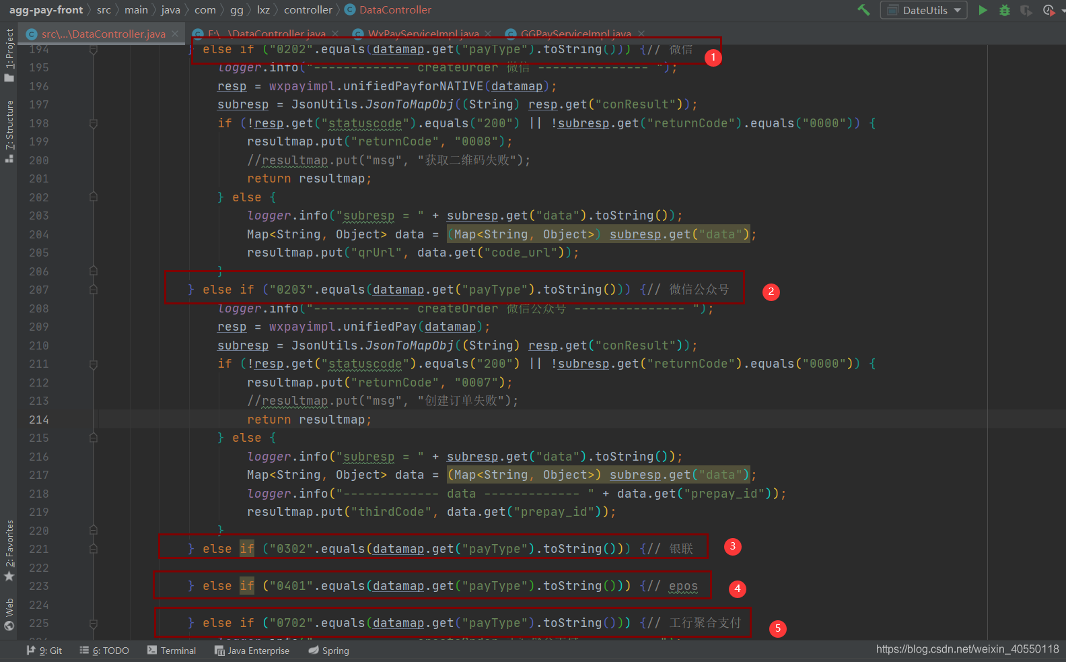Image resolution: width=1066 pixels, height=662 pixels.
Task: Close the GGPayServiceImpl.java tab
Action: (x=641, y=34)
